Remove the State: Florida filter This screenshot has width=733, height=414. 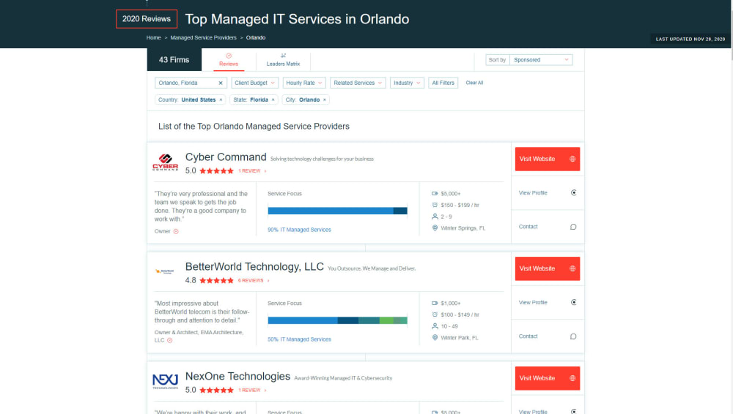pyautogui.click(x=273, y=100)
